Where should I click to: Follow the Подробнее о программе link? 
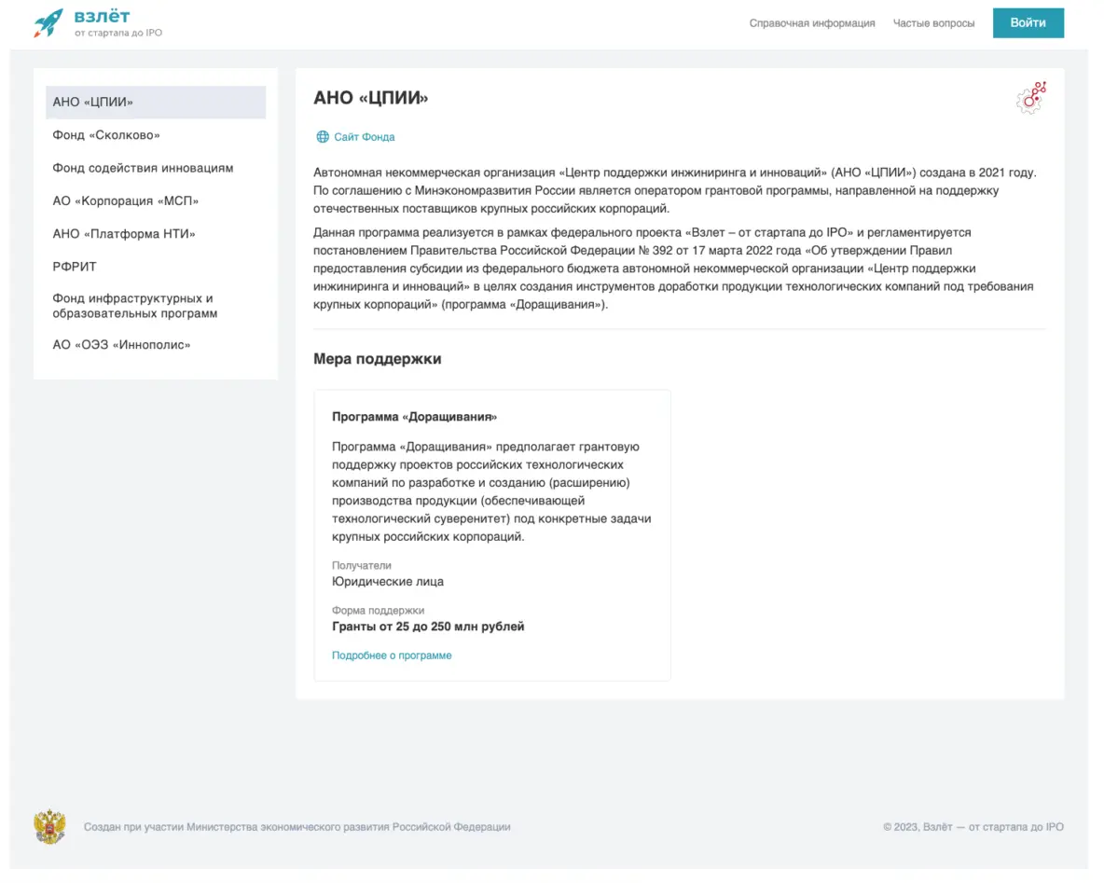pyautogui.click(x=392, y=655)
